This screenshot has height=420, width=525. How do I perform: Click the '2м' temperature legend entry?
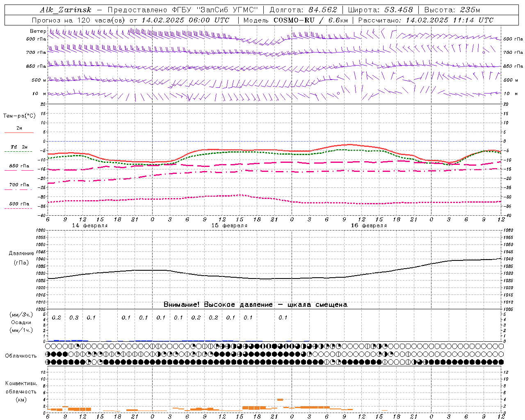(x=19, y=128)
